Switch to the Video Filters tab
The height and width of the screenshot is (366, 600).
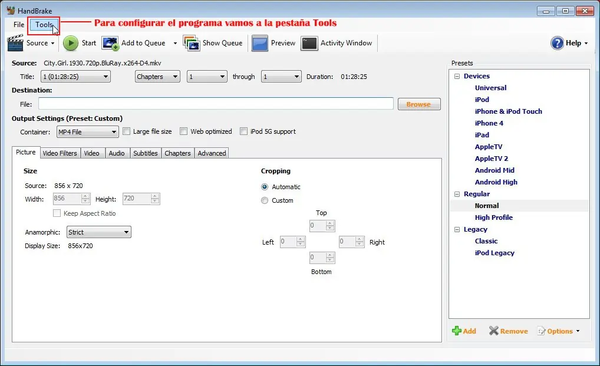[60, 153]
